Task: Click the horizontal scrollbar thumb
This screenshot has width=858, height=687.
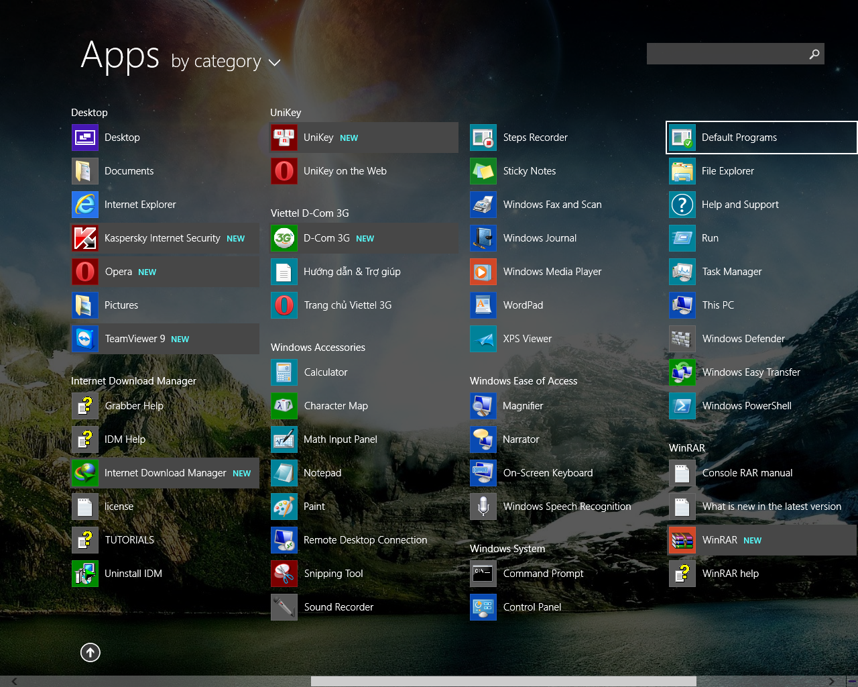Action: coord(503,682)
